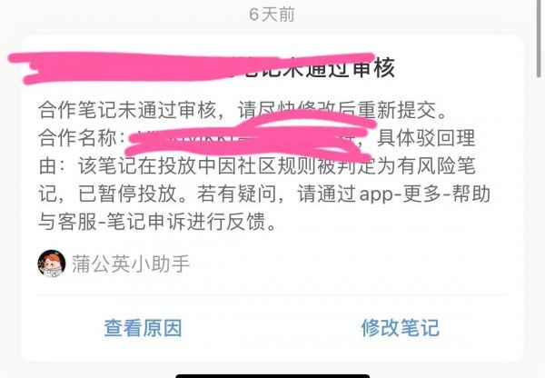This screenshot has height=378, width=545.
Task: Click the scrollbar thumb on right edge
Action: coord(539,38)
